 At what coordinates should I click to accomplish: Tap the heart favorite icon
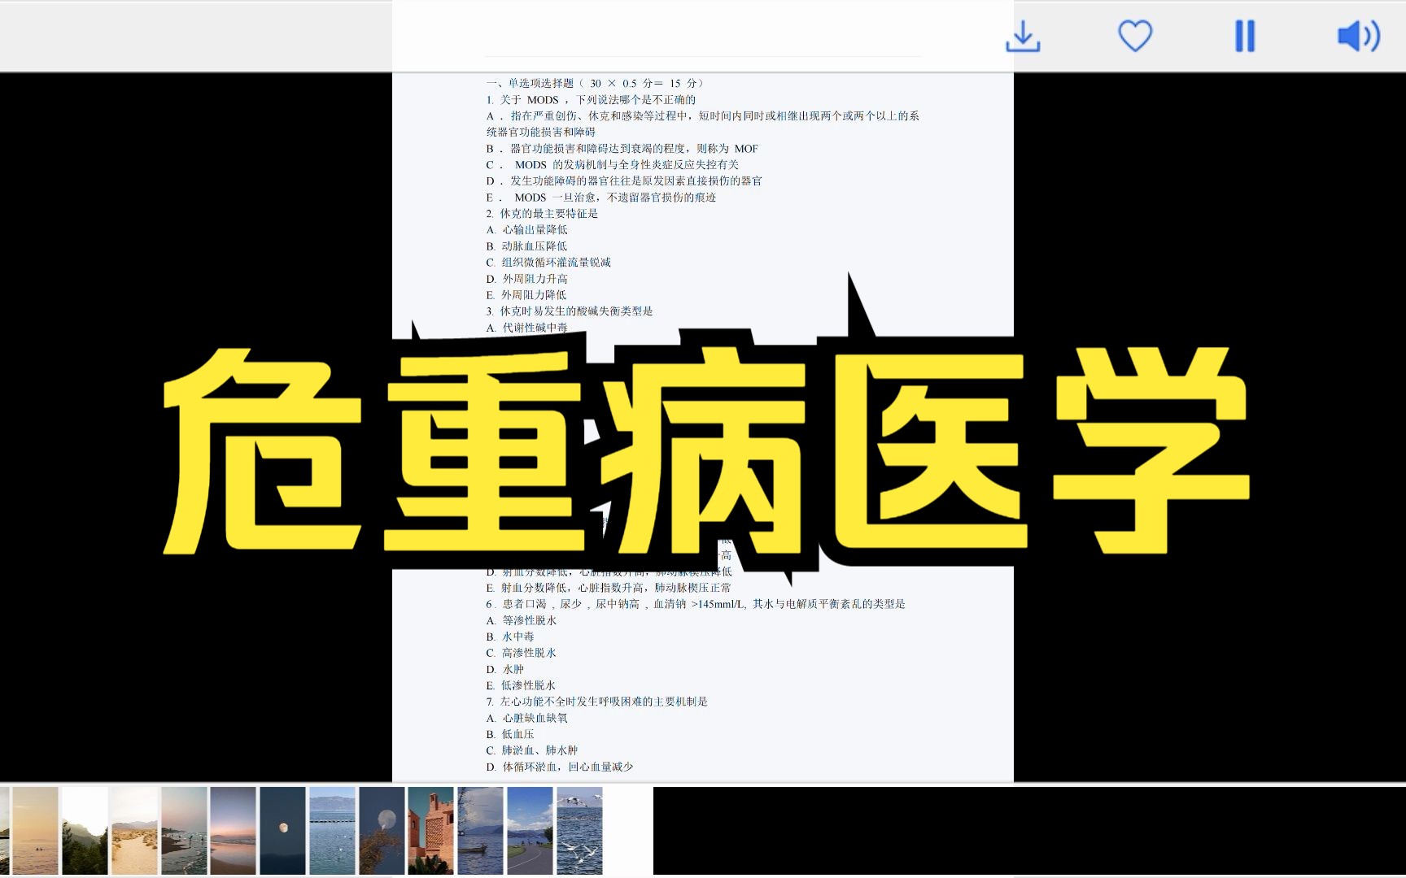coord(1135,37)
